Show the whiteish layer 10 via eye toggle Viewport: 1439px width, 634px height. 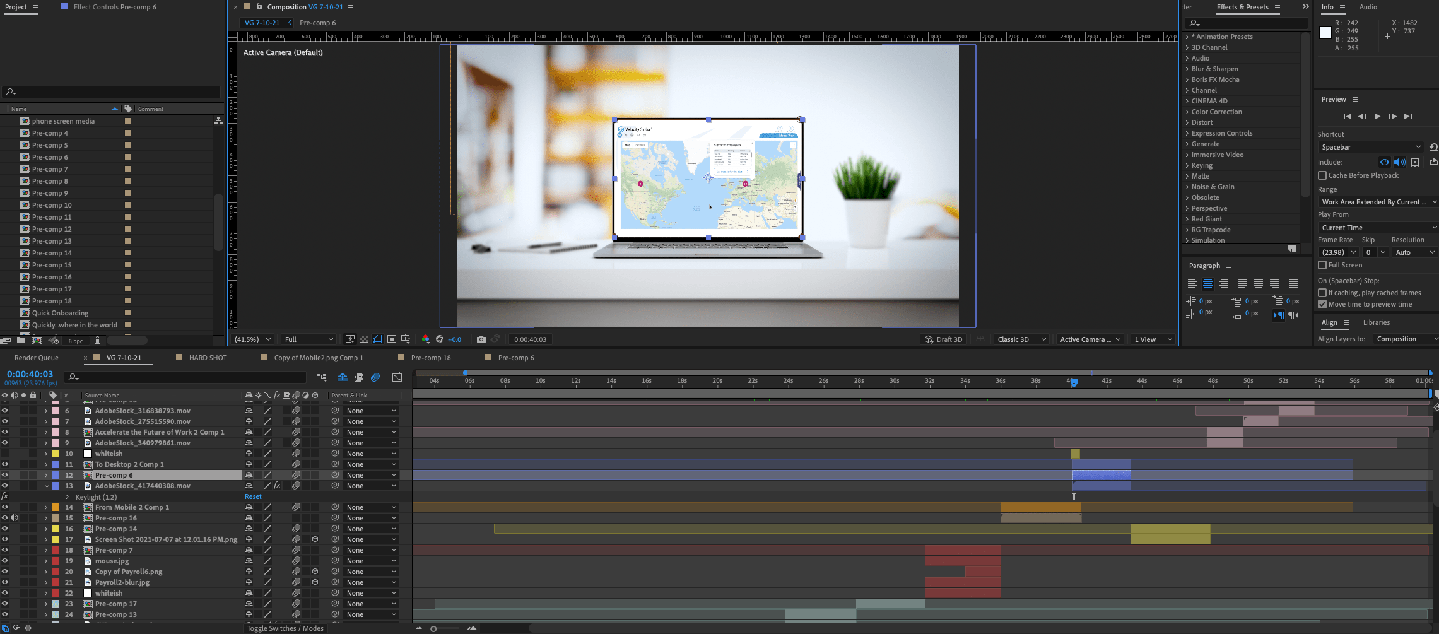tap(5, 454)
